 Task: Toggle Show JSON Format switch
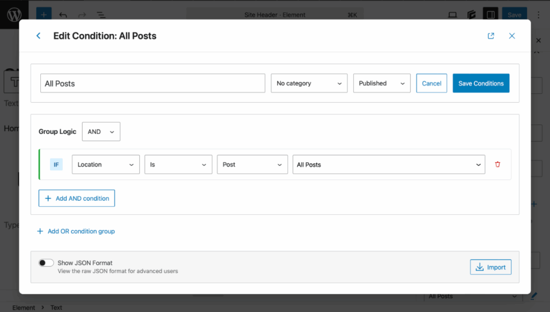point(46,263)
